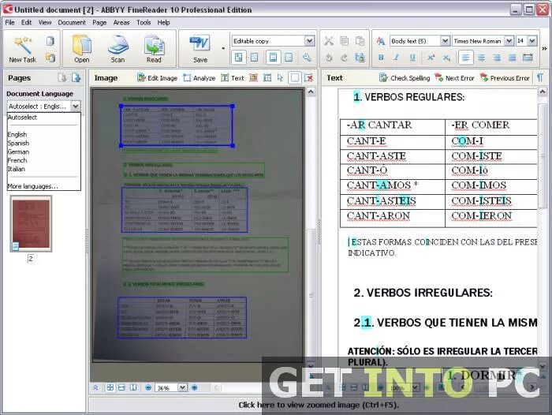
Task: Toggle Underline formatting
Action: pyautogui.click(x=412, y=58)
